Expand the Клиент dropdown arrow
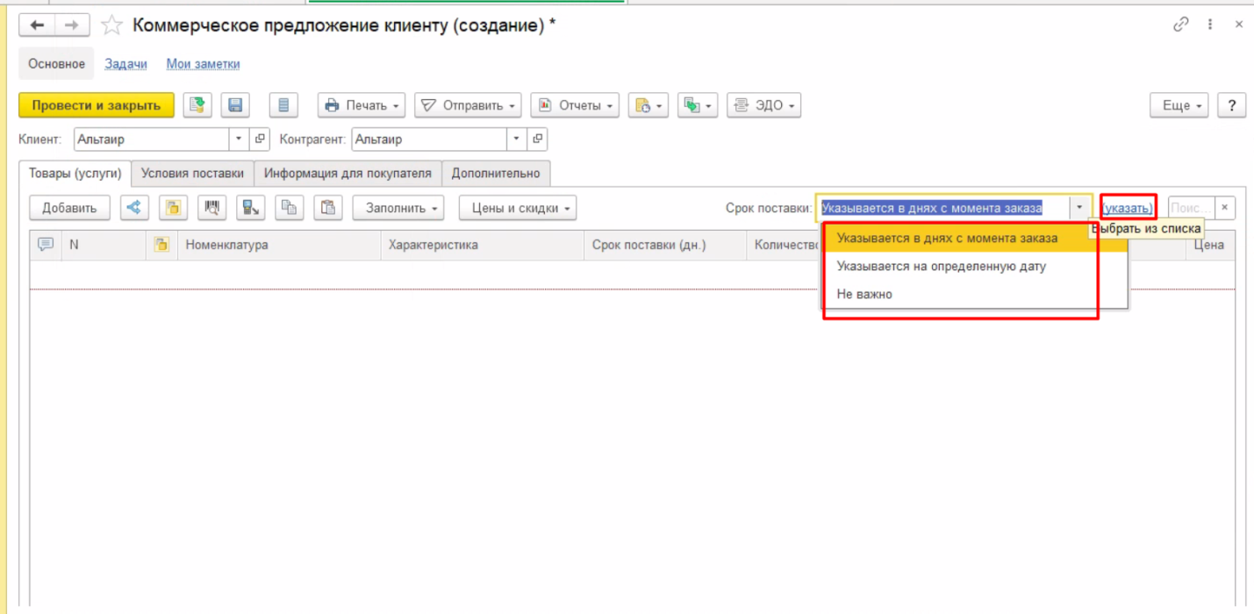Viewport: 1254px width, 614px height. pyautogui.click(x=240, y=139)
